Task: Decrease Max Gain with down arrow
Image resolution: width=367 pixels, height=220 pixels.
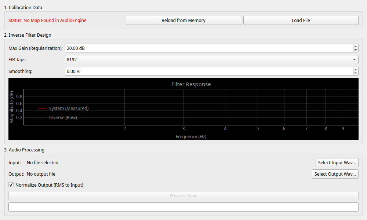Action: tap(355, 50)
